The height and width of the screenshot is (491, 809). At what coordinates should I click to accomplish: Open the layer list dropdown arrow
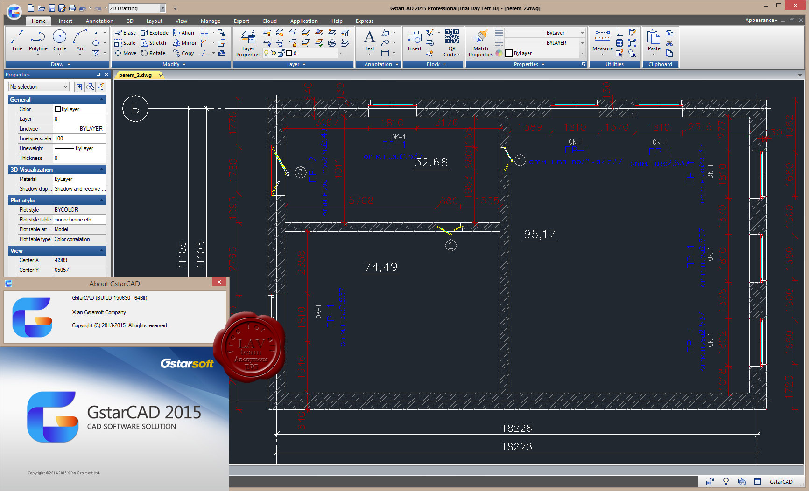pos(340,53)
